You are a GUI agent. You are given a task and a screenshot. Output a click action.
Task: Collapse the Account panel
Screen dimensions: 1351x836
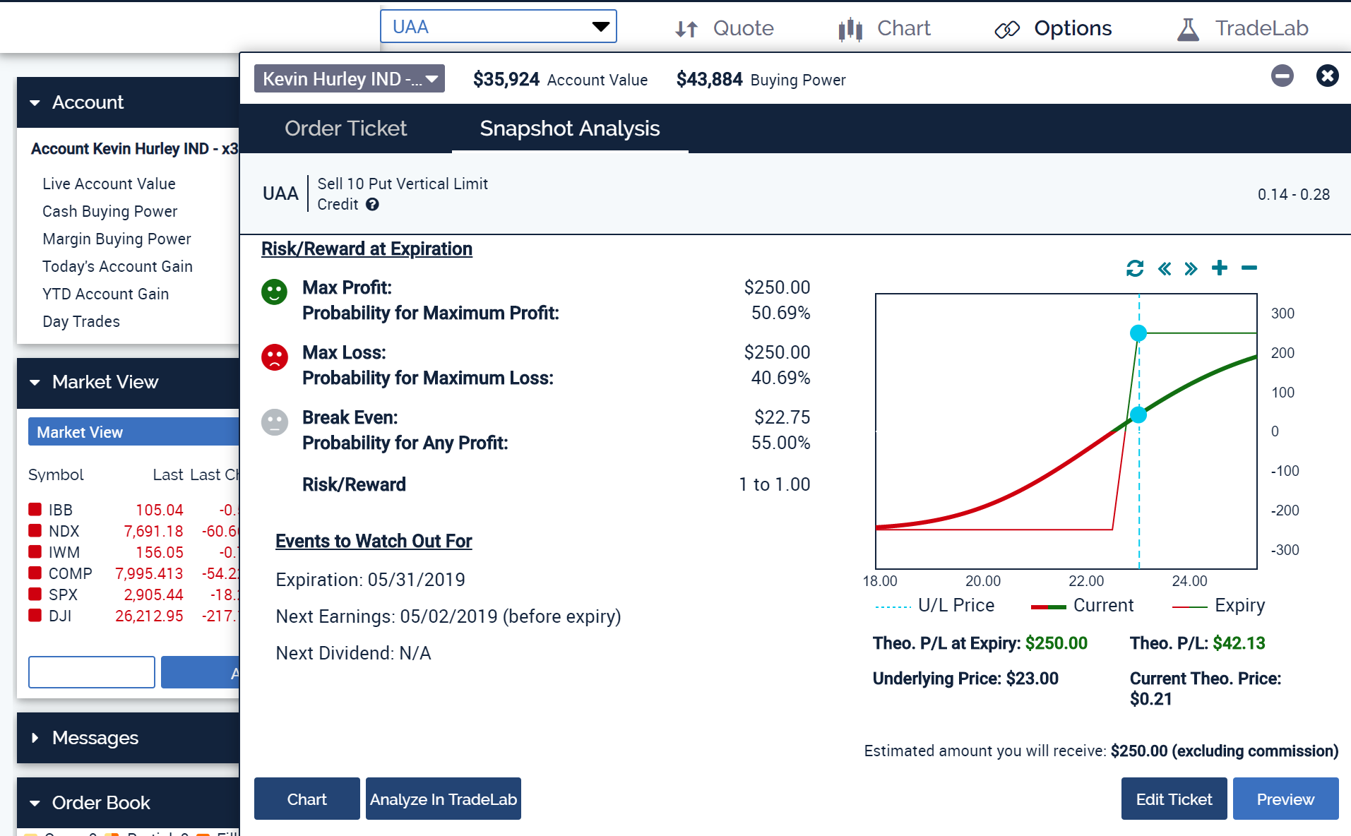35,103
